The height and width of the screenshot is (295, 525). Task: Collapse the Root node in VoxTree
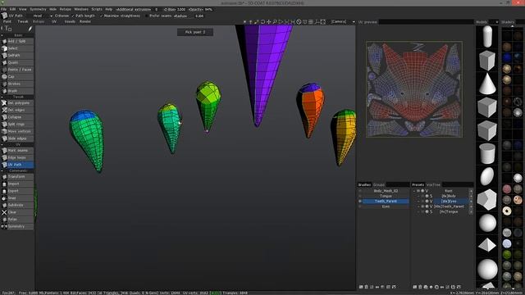point(414,191)
